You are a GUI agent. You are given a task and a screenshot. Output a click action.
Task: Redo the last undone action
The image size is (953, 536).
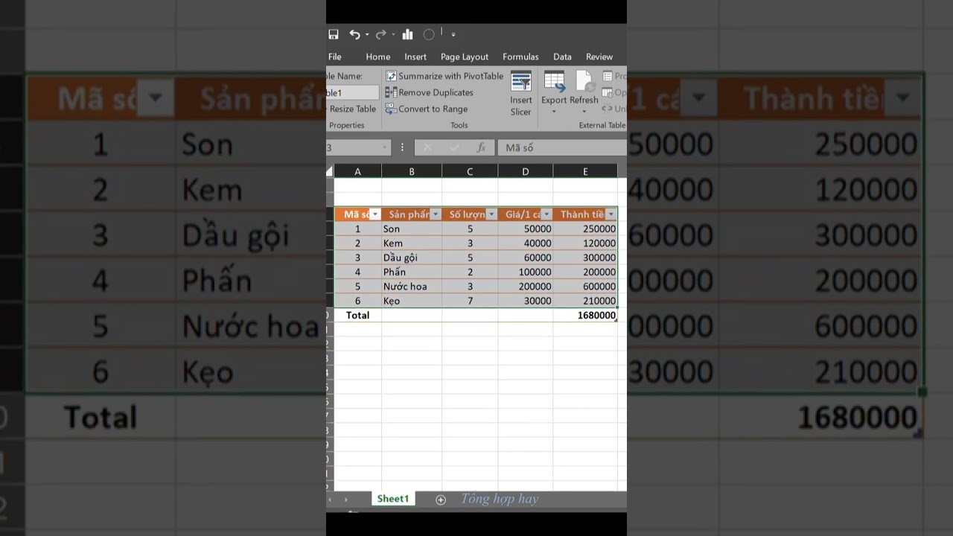380,34
